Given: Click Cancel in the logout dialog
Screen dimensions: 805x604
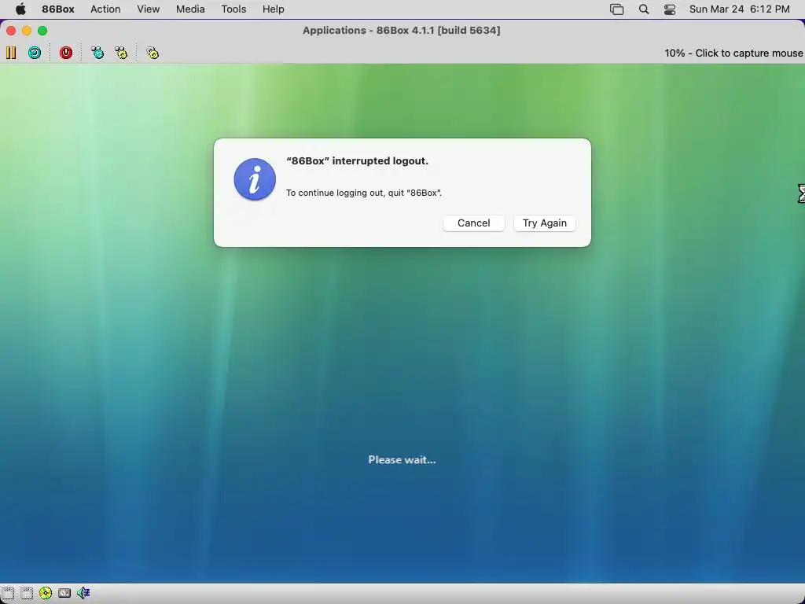Looking at the screenshot, I should (474, 223).
